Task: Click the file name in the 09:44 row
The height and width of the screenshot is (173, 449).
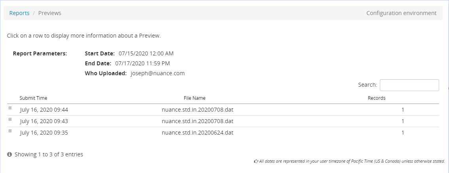Action: click(197, 110)
